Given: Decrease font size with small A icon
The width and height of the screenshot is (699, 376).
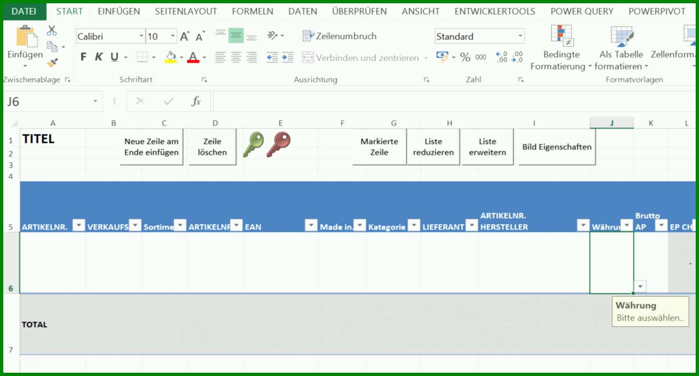Looking at the screenshot, I should click(x=200, y=36).
